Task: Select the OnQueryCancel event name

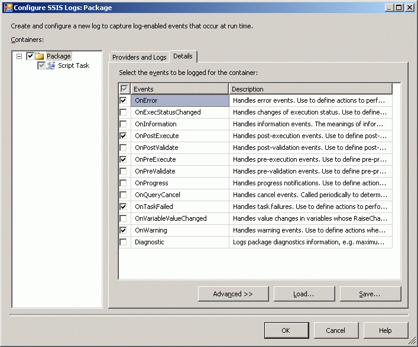Action: point(157,195)
